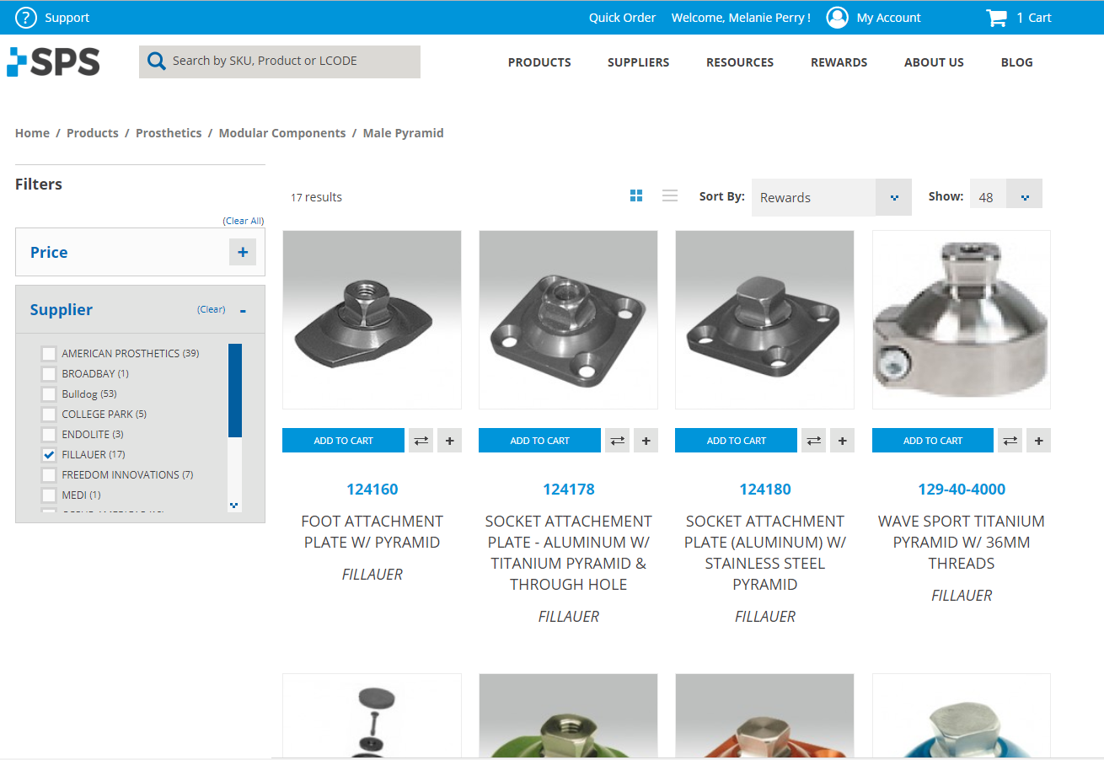1104x760 pixels.
Task: Open the Support help icon
Action: point(26,17)
